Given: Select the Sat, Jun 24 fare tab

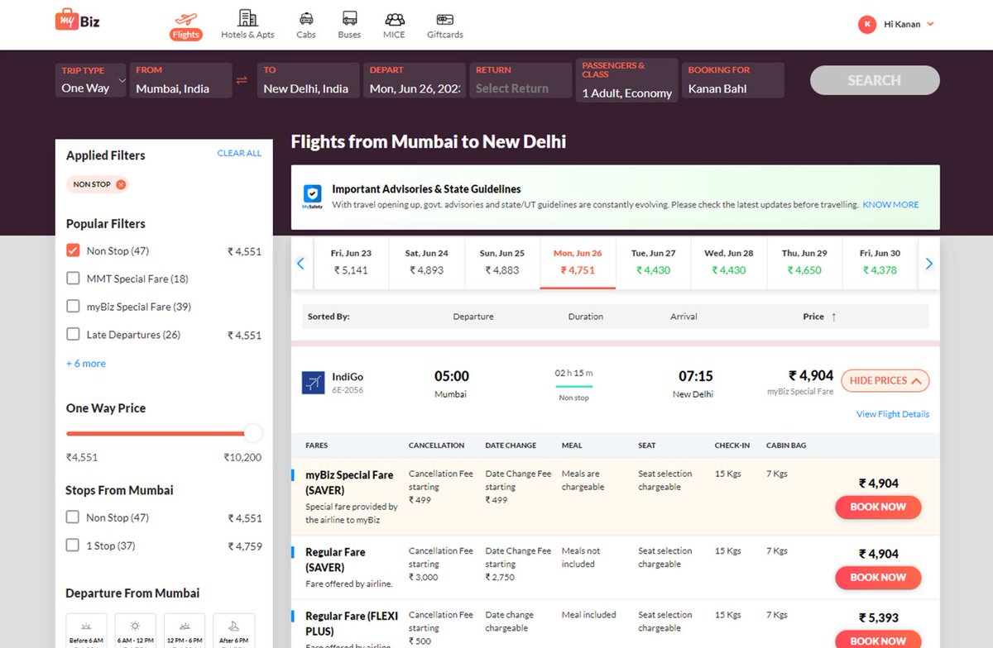Looking at the screenshot, I should (x=427, y=262).
